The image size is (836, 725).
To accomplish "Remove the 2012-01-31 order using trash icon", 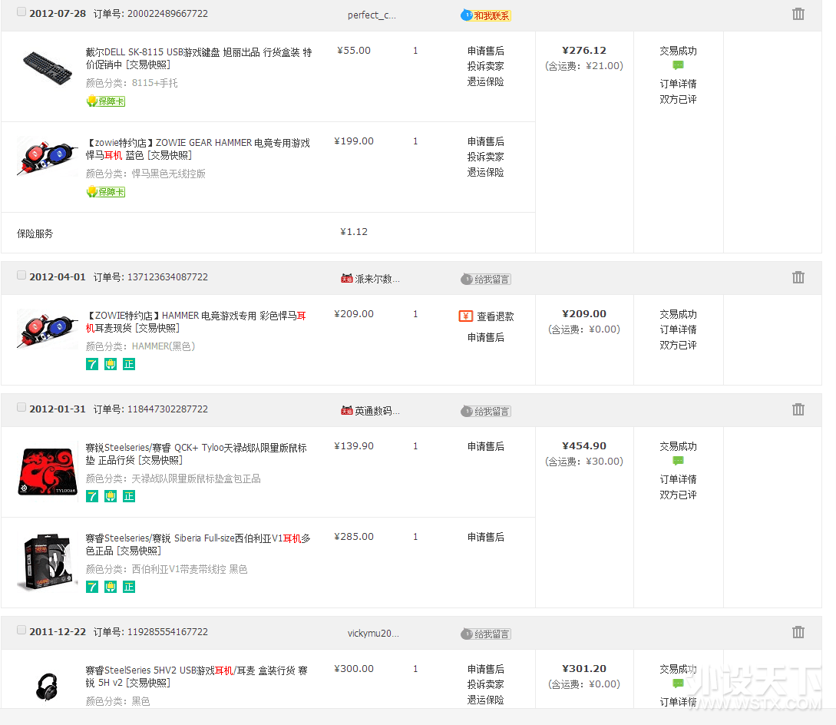I will [798, 409].
